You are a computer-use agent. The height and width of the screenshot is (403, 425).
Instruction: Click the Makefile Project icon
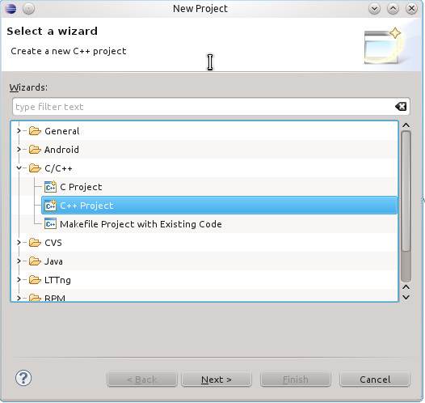point(50,224)
